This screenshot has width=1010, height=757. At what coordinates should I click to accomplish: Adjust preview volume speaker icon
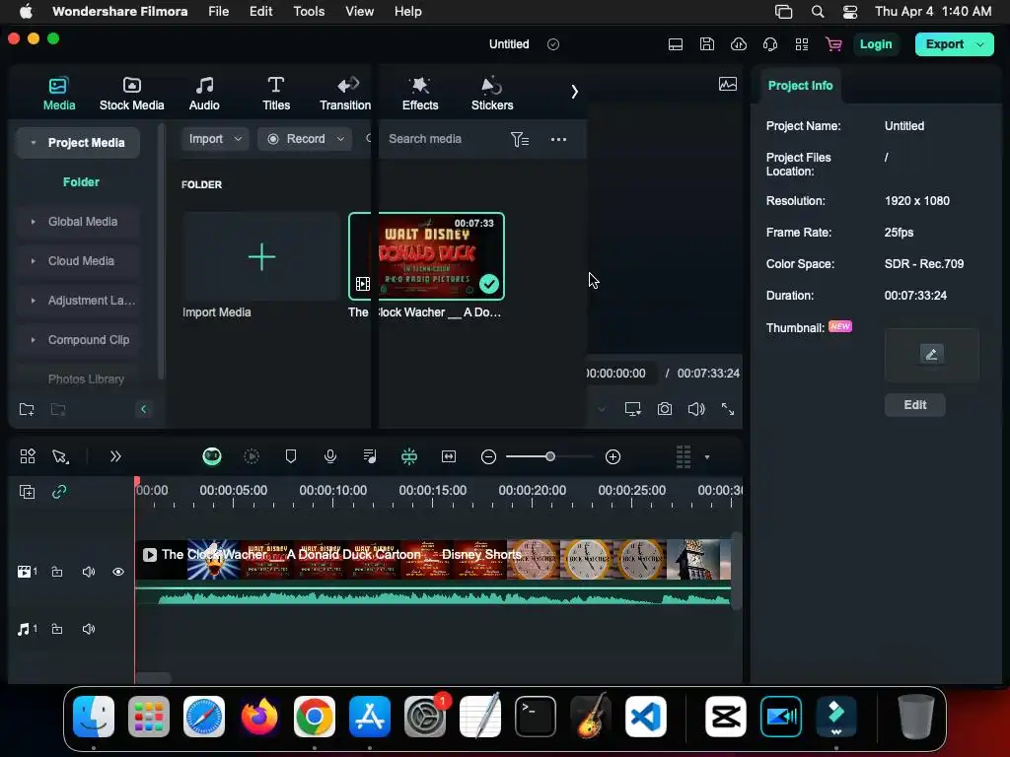(x=696, y=409)
